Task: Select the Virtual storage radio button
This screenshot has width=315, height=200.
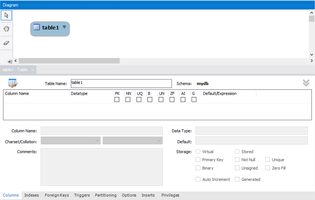Action: tap(198, 151)
